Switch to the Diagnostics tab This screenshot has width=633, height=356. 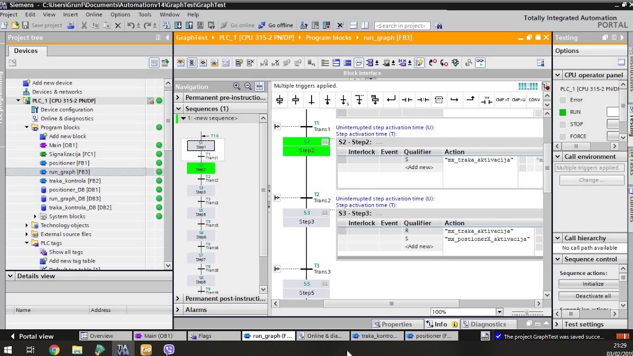[488, 324]
